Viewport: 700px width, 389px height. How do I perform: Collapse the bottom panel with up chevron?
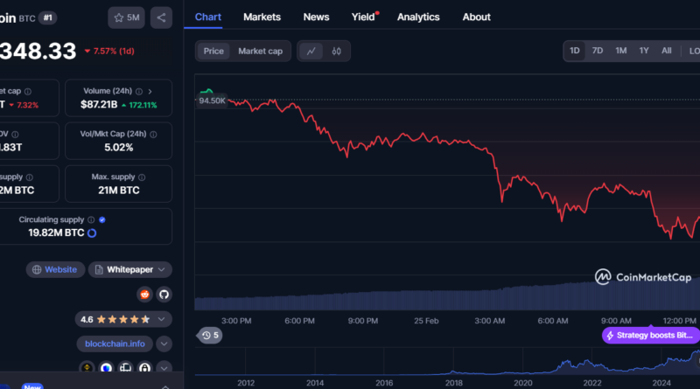pyautogui.click(x=165, y=386)
